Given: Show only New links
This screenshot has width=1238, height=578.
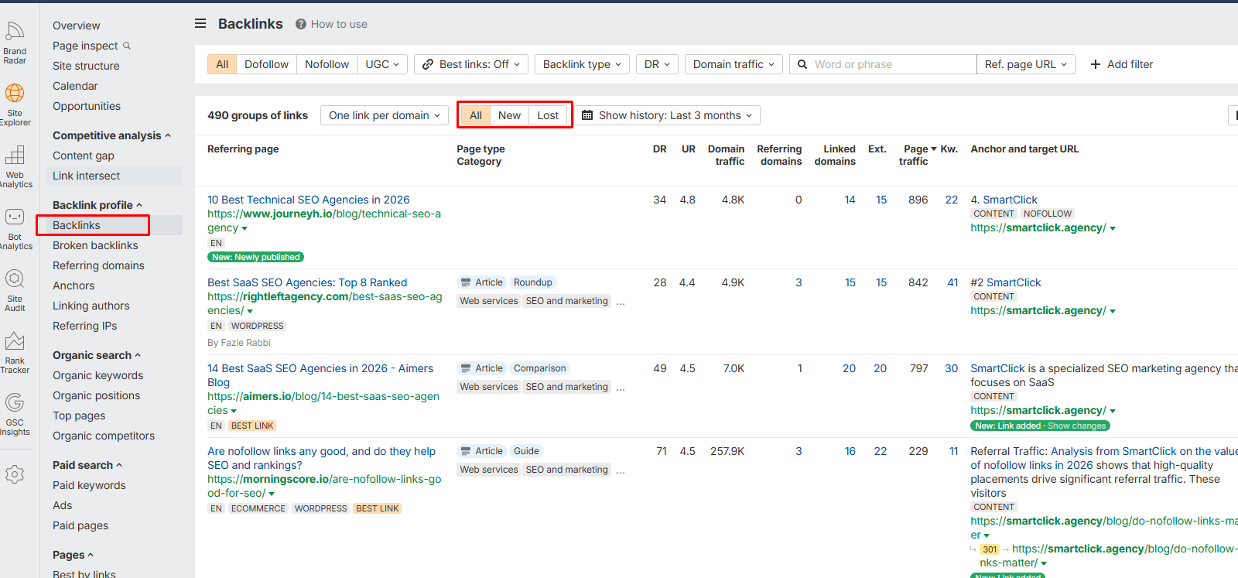Looking at the screenshot, I should coord(509,115).
